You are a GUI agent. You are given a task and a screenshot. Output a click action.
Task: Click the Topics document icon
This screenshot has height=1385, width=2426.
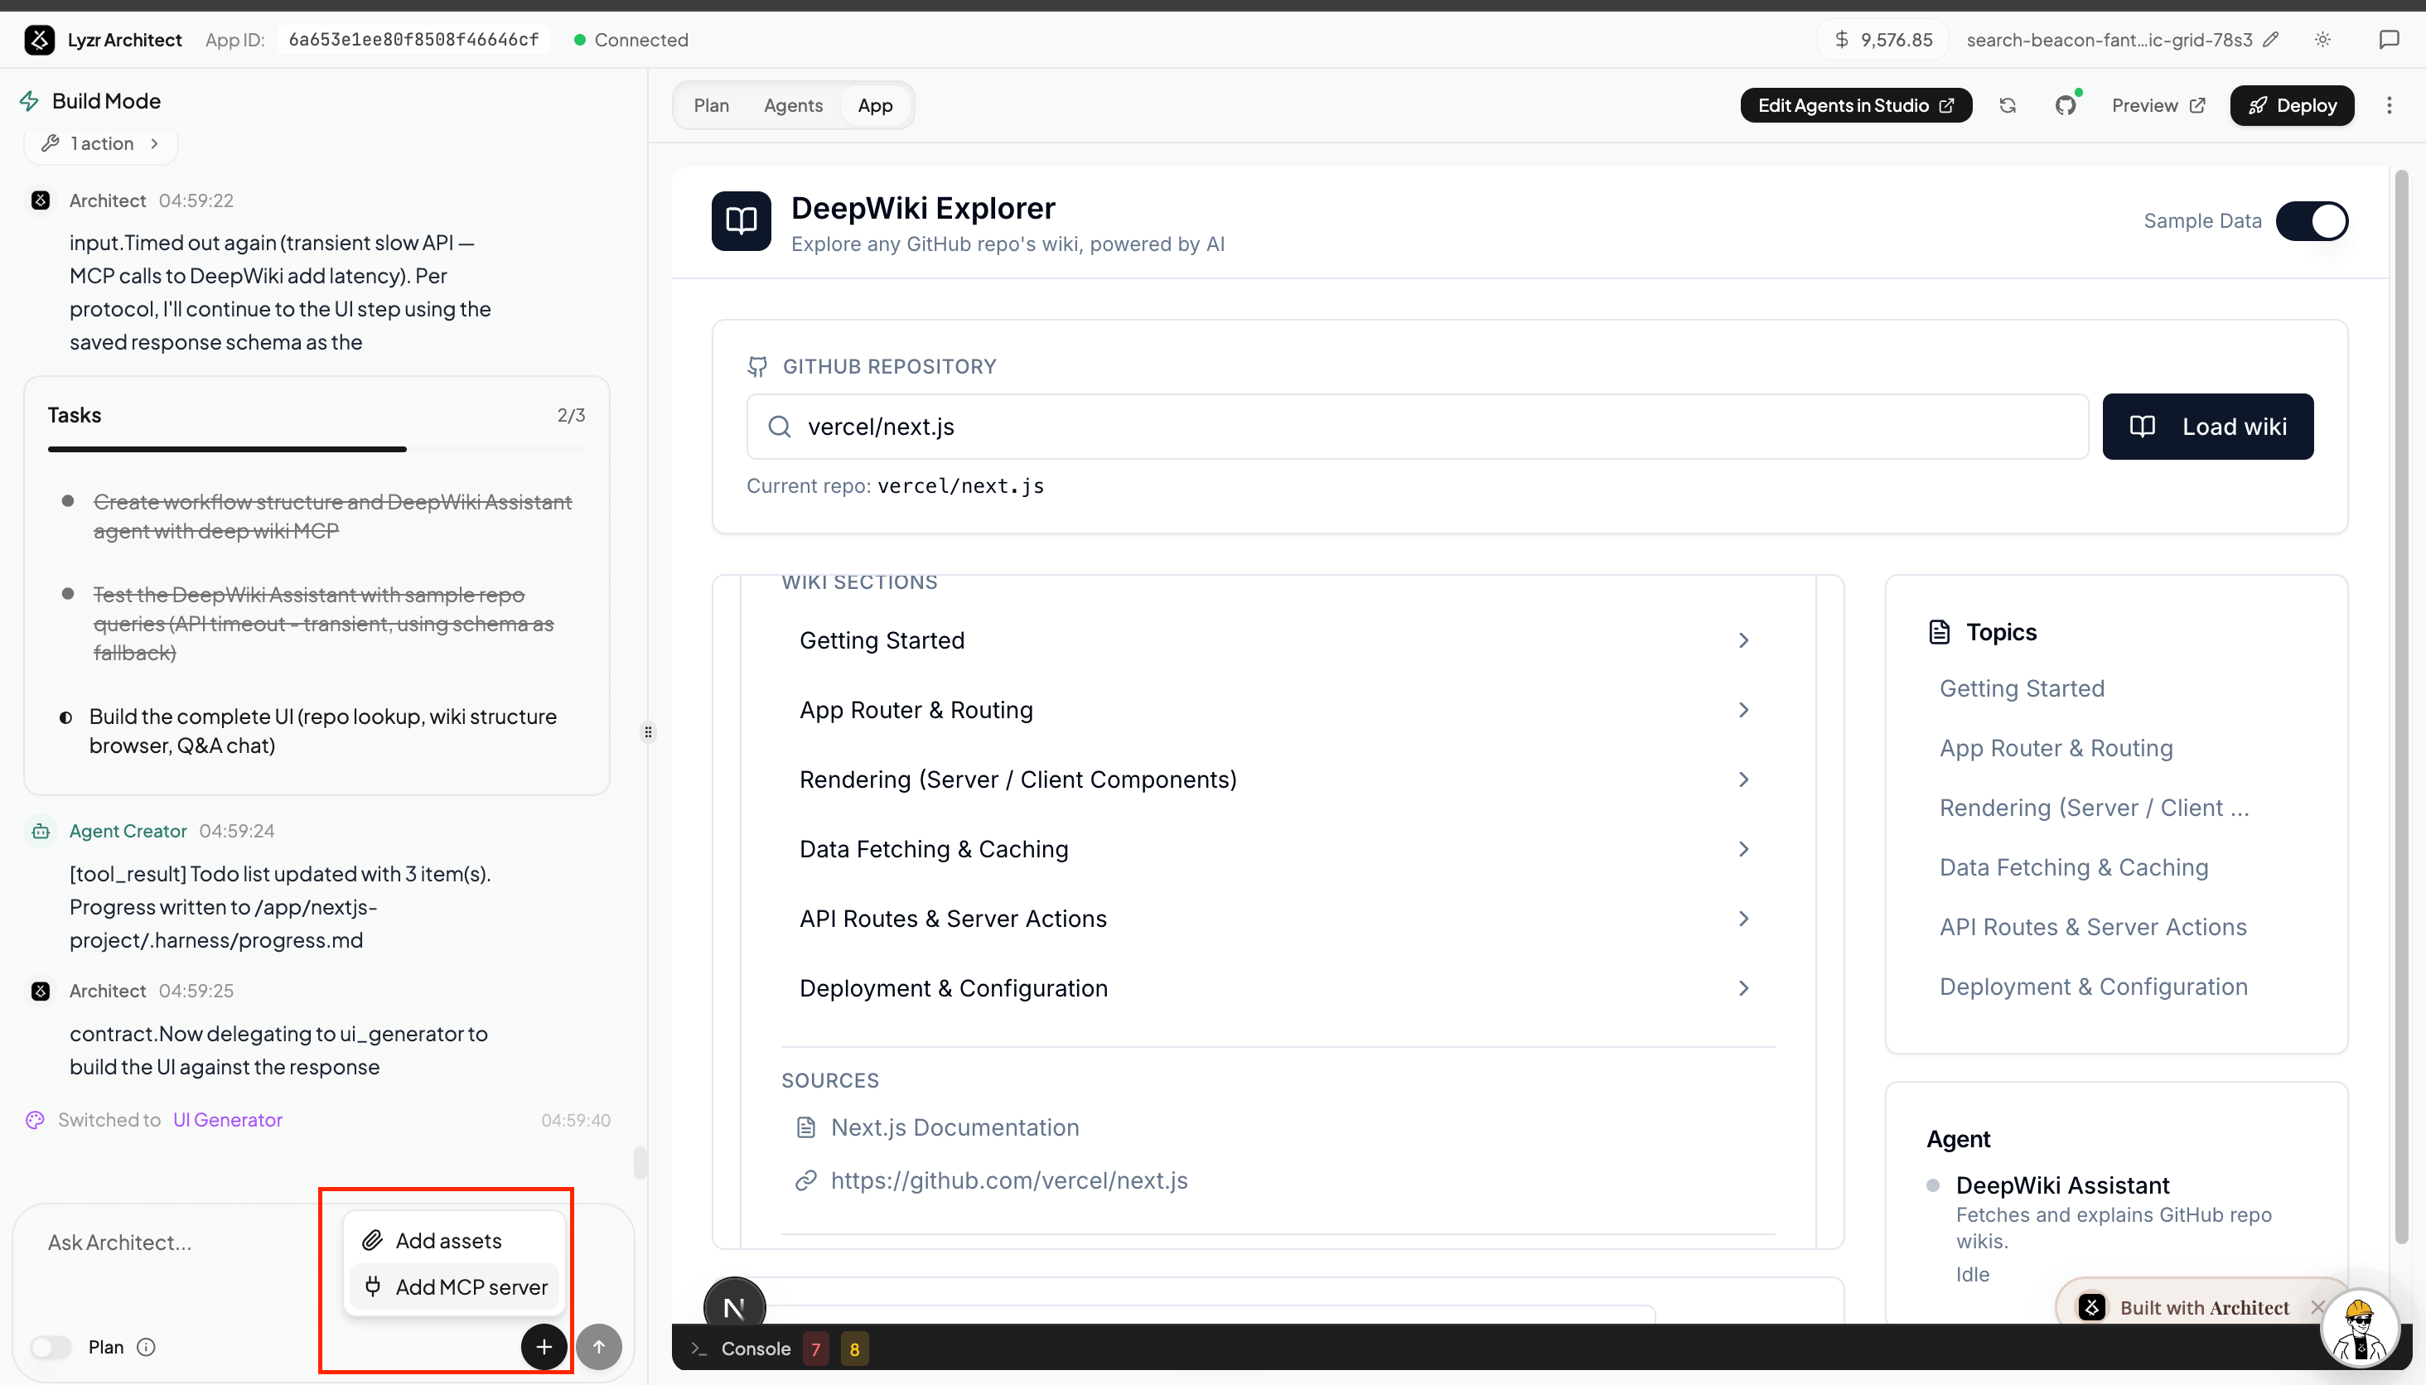point(1939,632)
